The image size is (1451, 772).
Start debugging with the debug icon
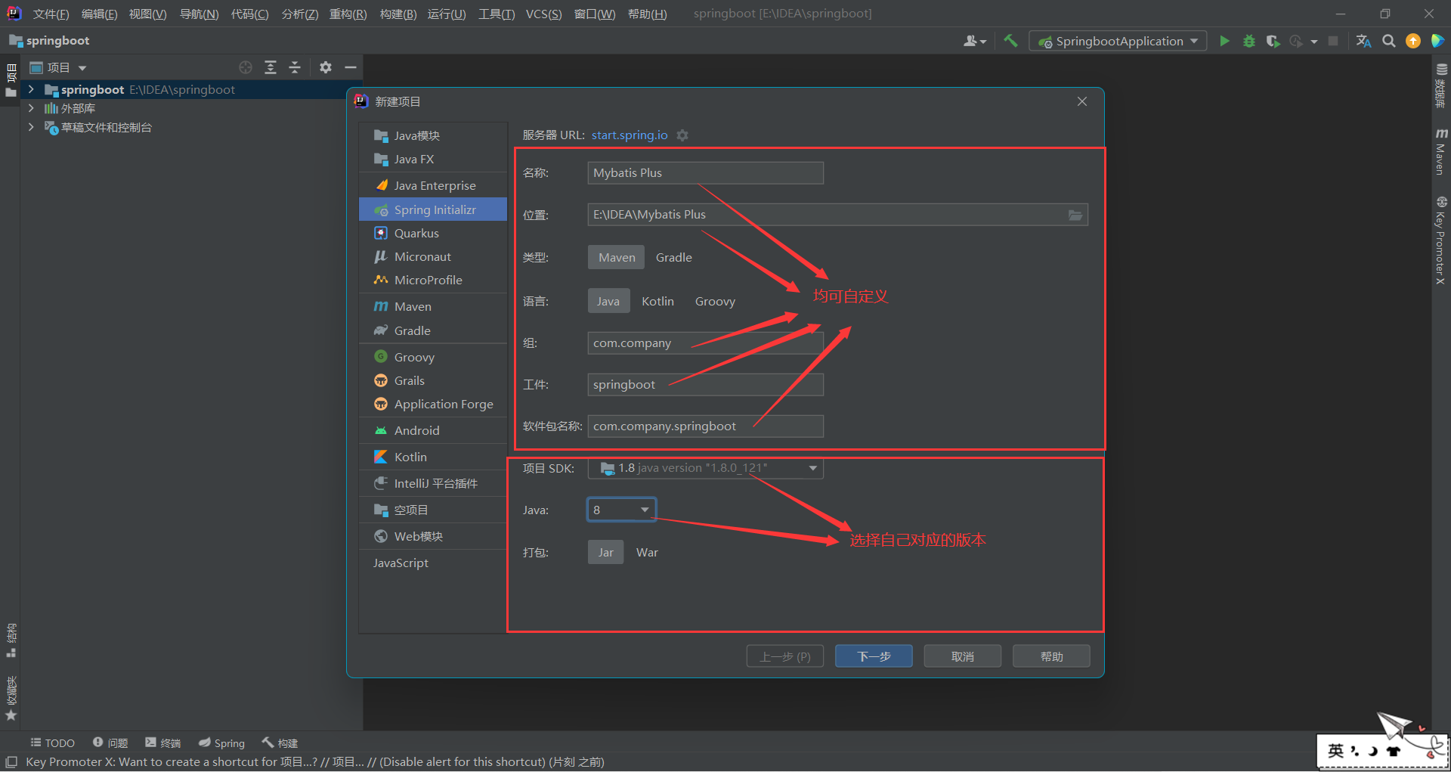(x=1248, y=41)
